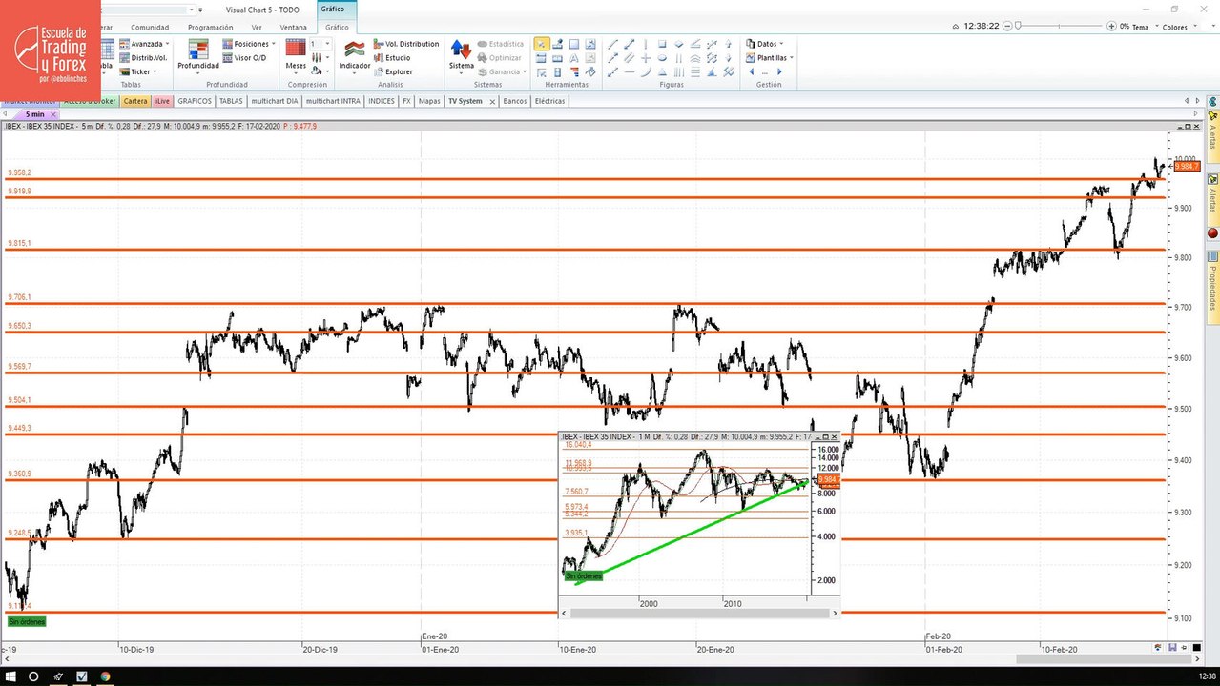Click the Estudio button
The width and height of the screenshot is (1220, 686).
click(x=391, y=58)
